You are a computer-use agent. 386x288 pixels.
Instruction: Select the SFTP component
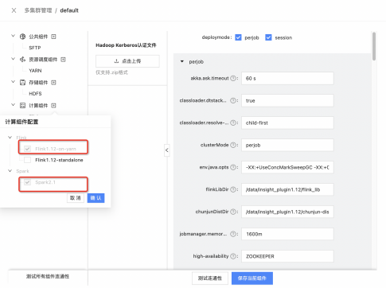[35, 48]
